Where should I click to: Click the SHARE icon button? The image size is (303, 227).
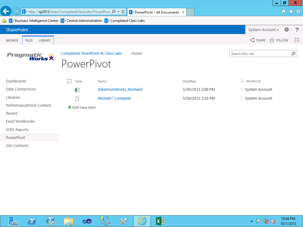[258, 40]
